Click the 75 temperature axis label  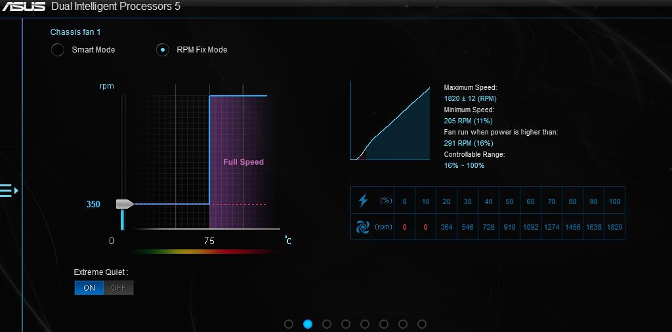pos(209,241)
